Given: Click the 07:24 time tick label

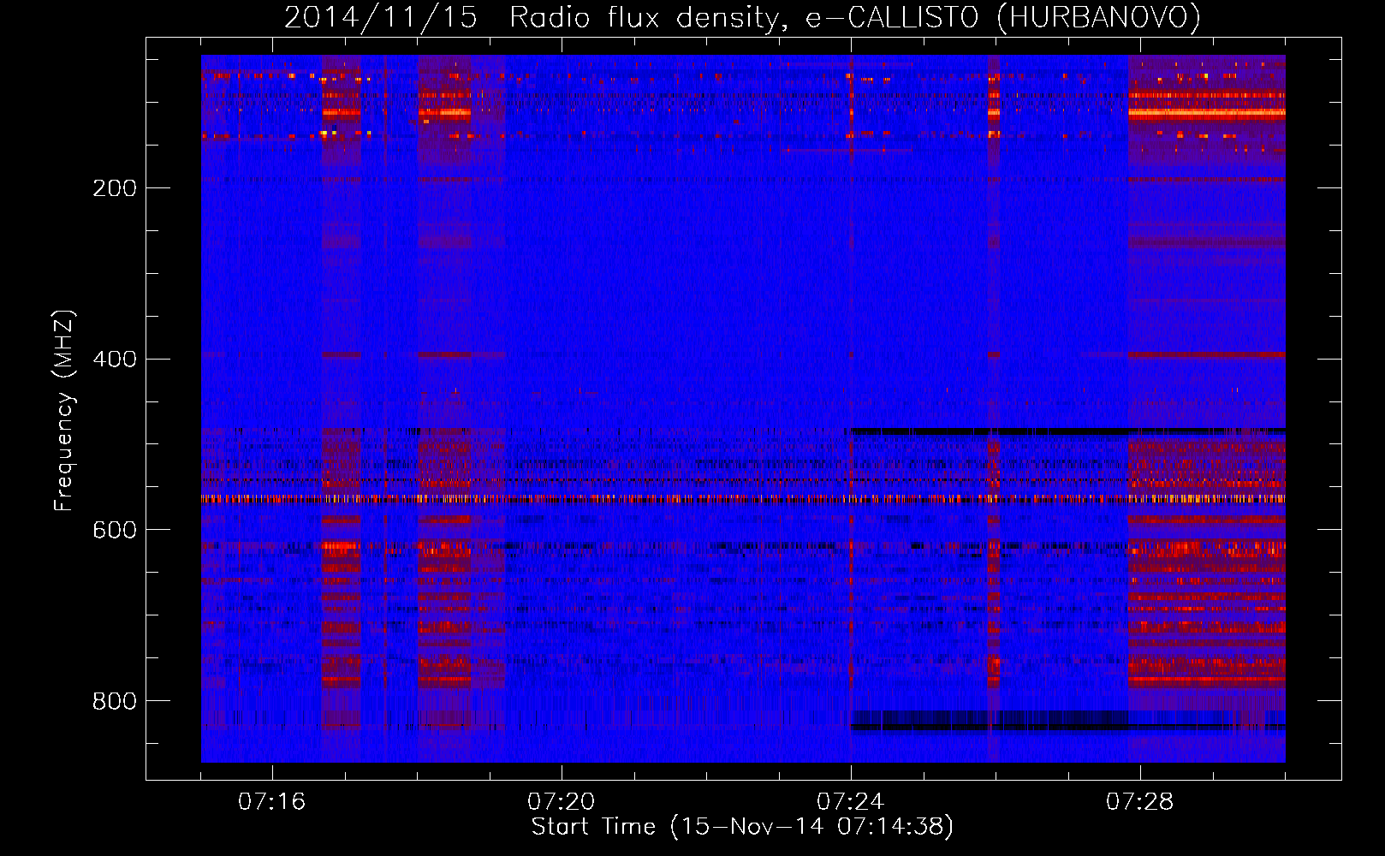Looking at the screenshot, I should [850, 802].
